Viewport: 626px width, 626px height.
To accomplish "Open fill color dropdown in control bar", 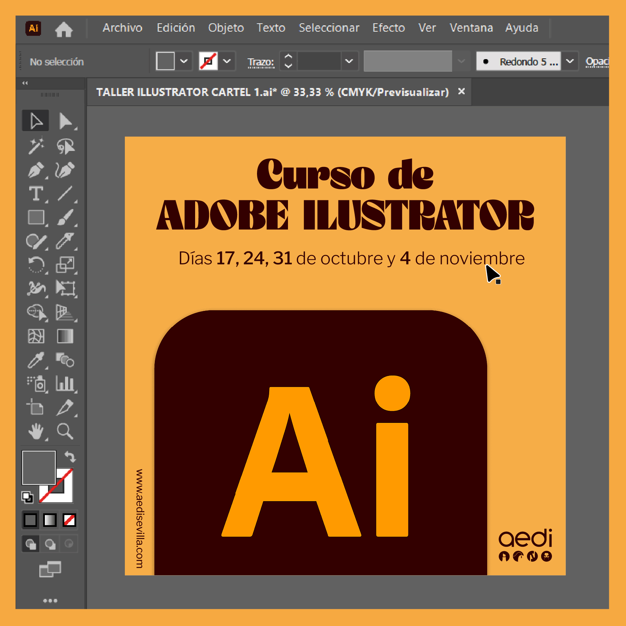I will (184, 61).
